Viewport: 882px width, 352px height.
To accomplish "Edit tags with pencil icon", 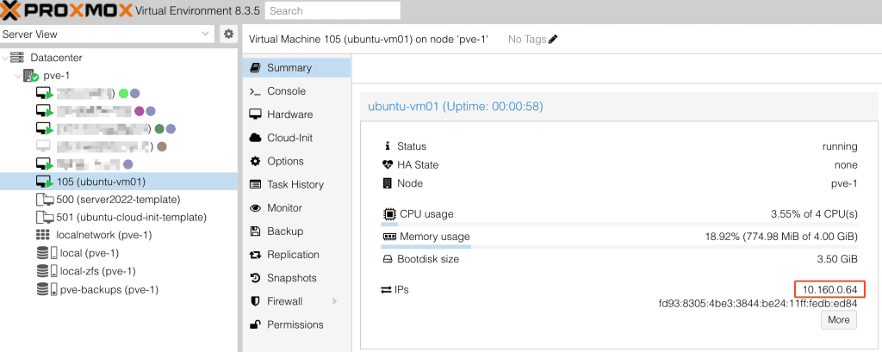I will [x=553, y=40].
